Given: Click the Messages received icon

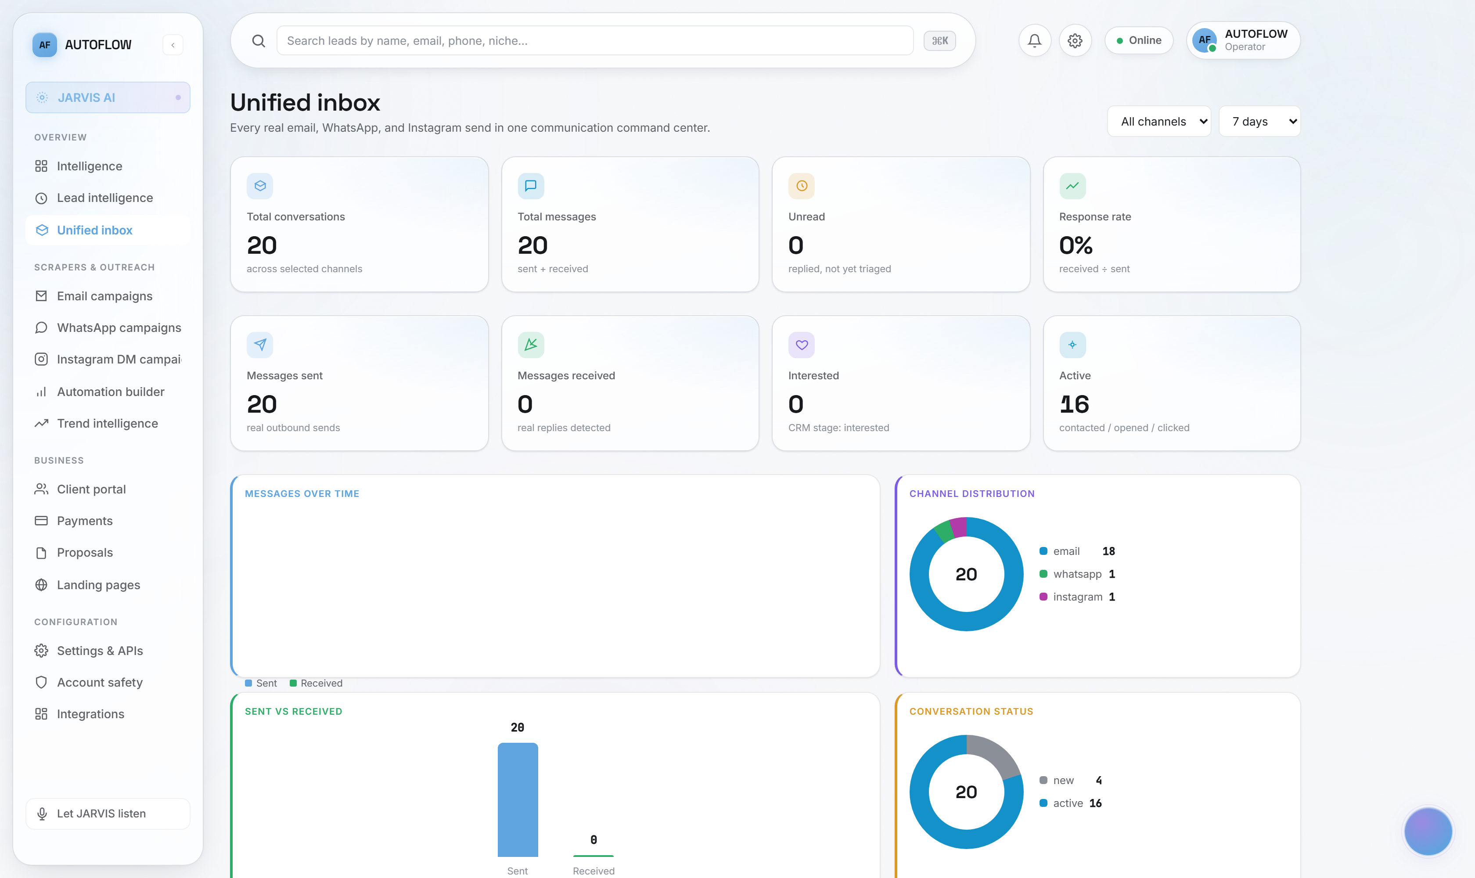Looking at the screenshot, I should pyautogui.click(x=531, y=345).
